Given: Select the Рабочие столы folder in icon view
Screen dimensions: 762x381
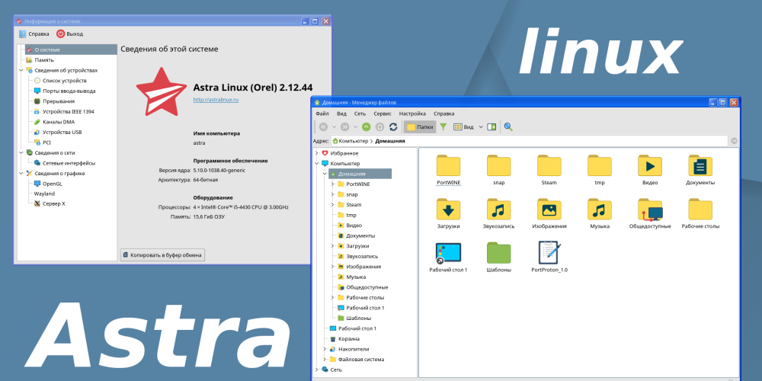Looking at the screenshot, I should coord(700,213).
